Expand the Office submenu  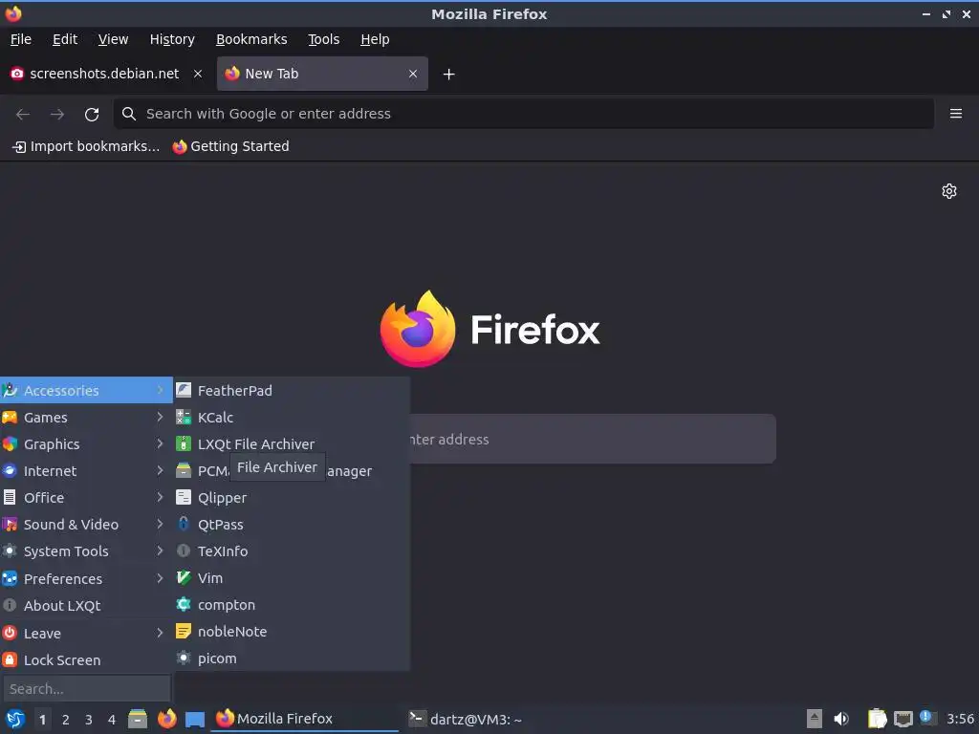[86, 497]
